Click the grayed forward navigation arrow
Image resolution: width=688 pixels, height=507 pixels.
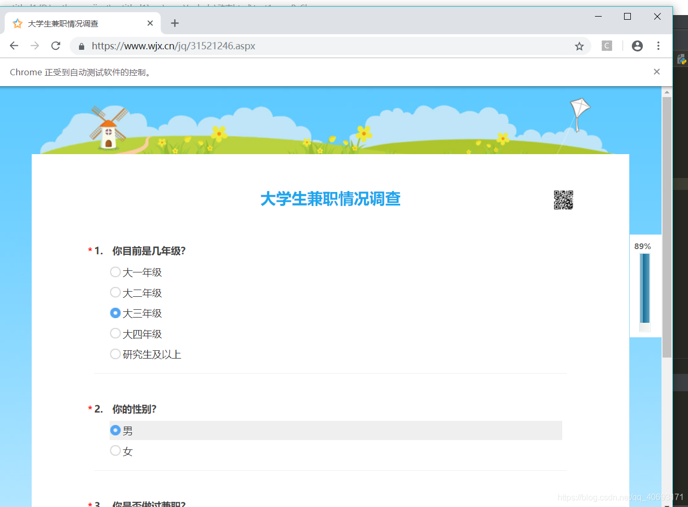(x=34, y=46)
